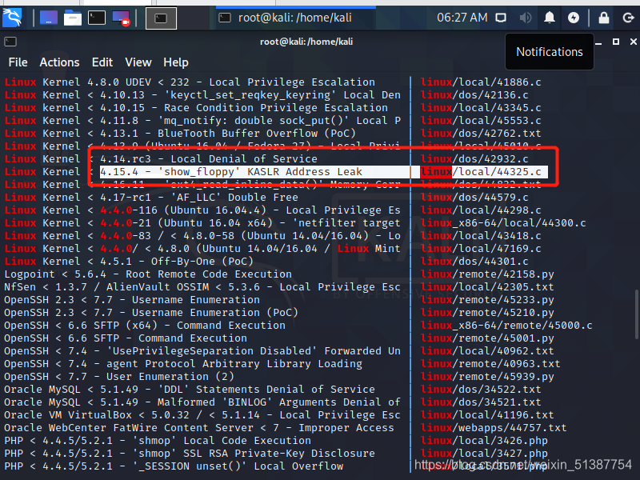Click the lock screen padlock icon
Image resolution: width=640 pixels, height=480 pixels.
pos(604,18)
